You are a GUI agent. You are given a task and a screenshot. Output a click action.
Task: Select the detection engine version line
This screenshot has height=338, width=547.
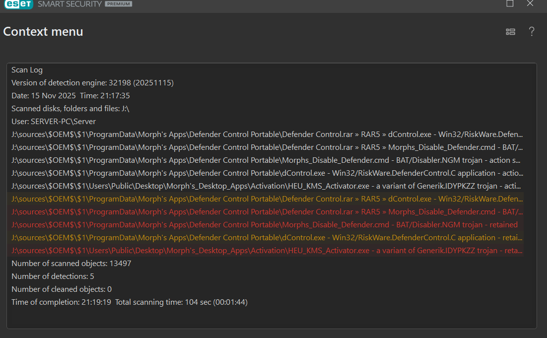click(x=92, y=82)
